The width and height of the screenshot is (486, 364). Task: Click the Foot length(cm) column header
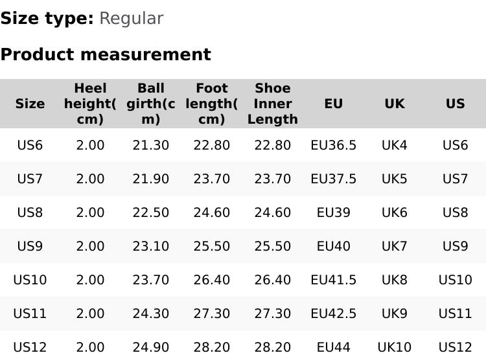(212, 104)
